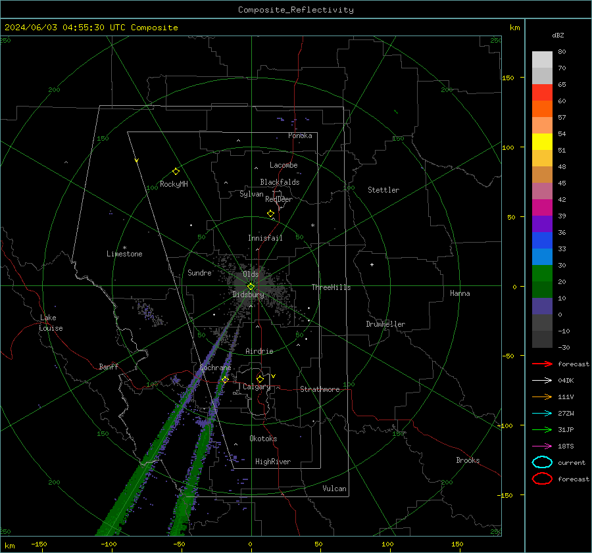The image size is (592, 553).
Task: Click the yellow diamond marker below Cochrane
Action: [225, 379]
